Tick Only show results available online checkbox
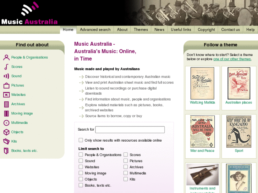The image size is (258, 193). click(81, 140)
